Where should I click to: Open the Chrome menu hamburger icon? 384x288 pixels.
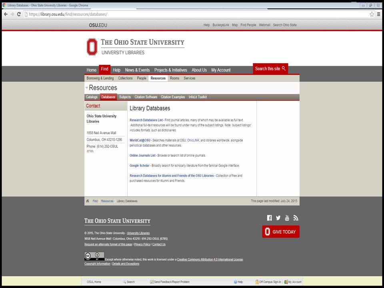(379, 14)
